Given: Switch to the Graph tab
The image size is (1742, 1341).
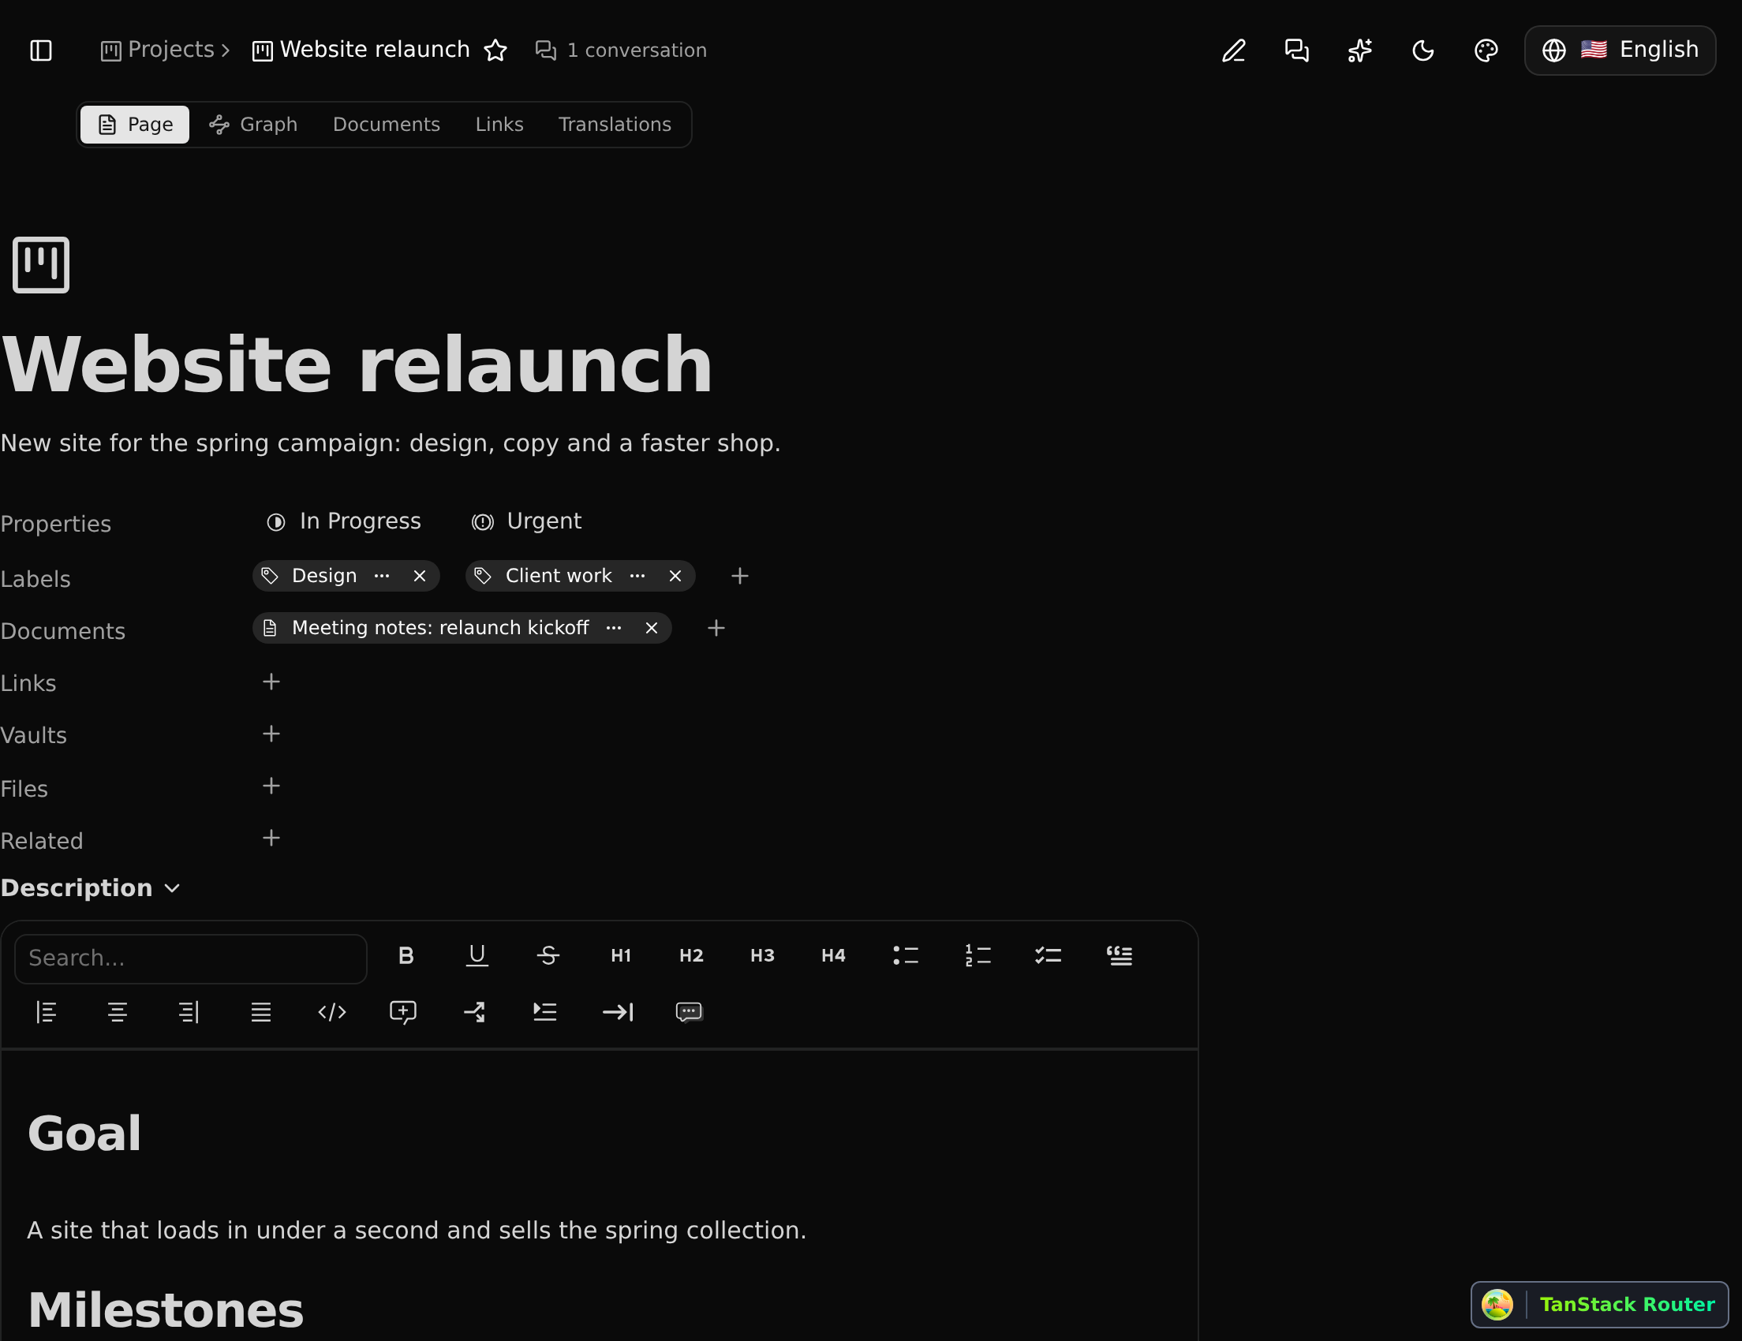Looking at the screenshot, I should 252,125.
